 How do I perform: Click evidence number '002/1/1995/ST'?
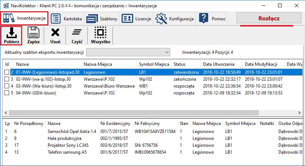[114, 138]
